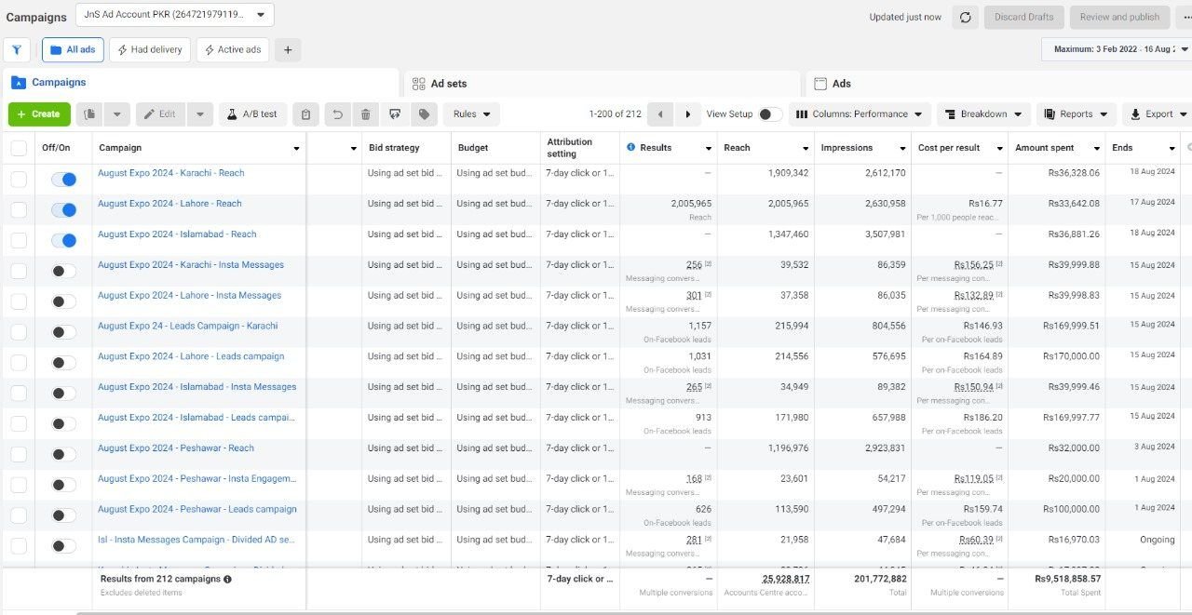Switch to the Campaigns tab
This screenshot has height=615, width=1192.
click(x=200, y=83)
